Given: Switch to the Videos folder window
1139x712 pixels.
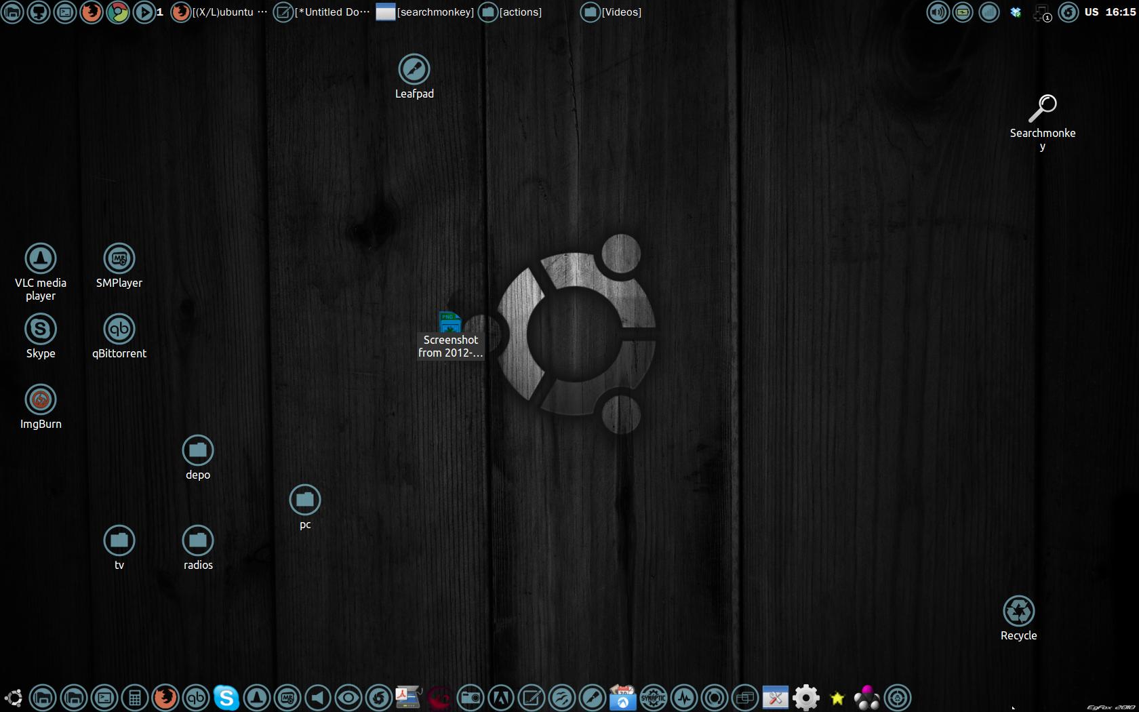Looking at the screenshot, I should pyautogui.click(x=611, y=12).
